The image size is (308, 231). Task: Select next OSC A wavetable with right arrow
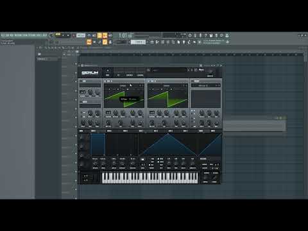coord(142,85)
